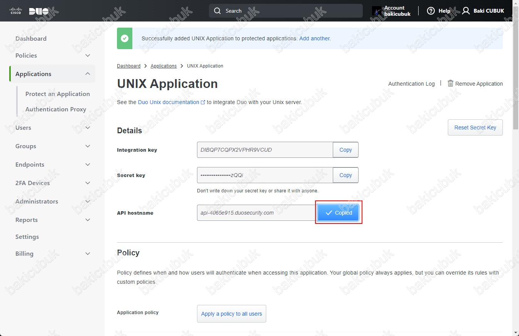519x336 pixels.
Task: Click the Account bakicubuk label
Action: click(397, 11)
